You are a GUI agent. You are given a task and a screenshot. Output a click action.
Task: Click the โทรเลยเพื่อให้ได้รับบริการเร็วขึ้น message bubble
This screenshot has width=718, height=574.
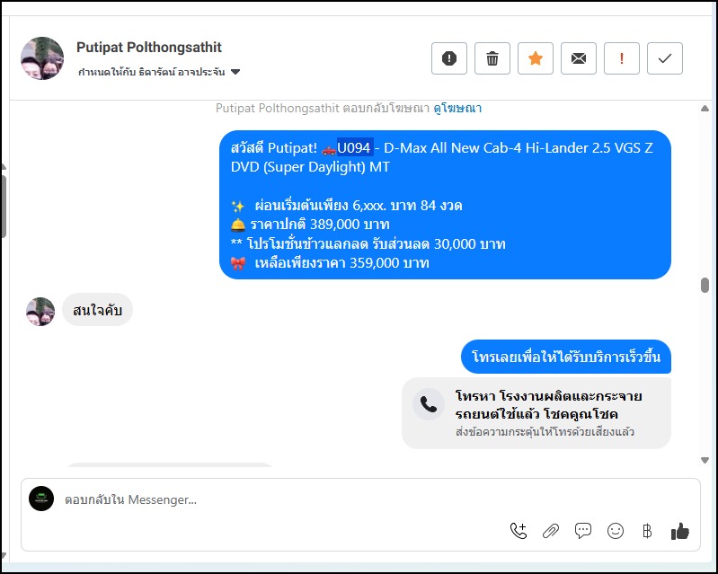566,357
